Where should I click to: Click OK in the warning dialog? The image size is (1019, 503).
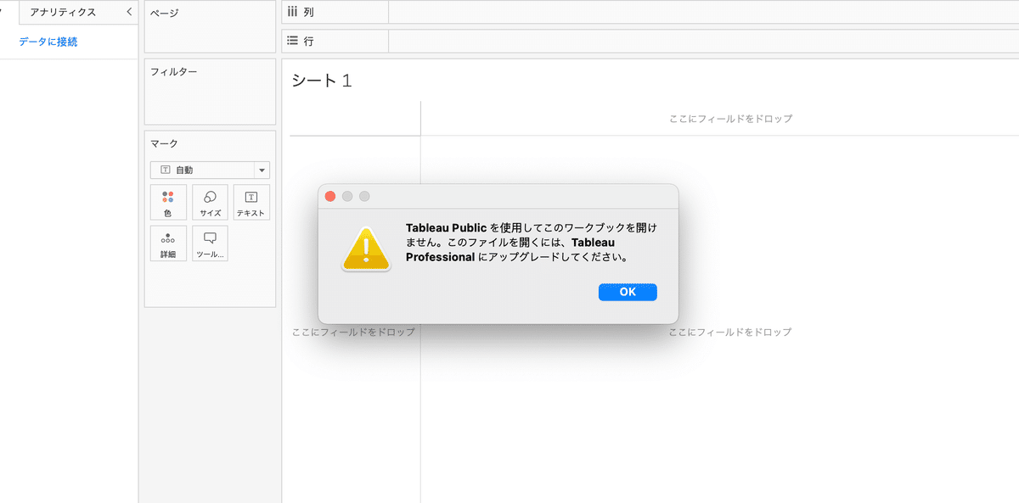[x=628, y=292]
